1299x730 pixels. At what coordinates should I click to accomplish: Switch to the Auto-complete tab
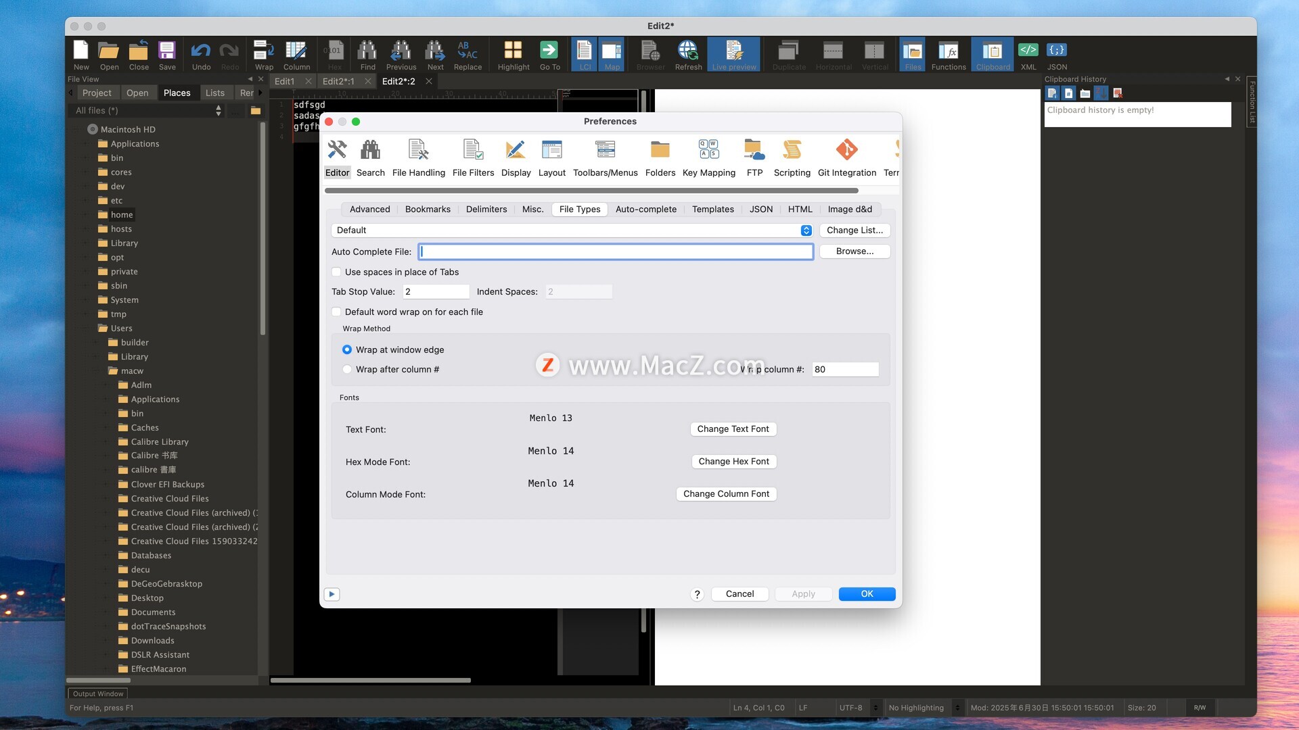[645, 209]
